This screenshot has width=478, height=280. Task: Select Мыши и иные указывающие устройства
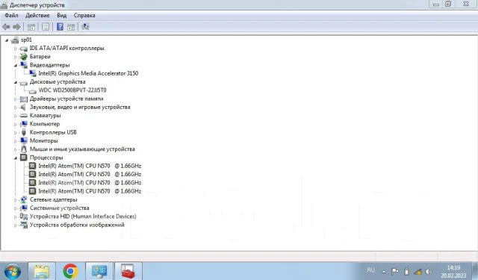82,149
